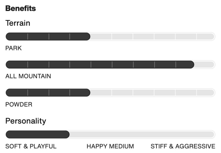The height and width of the screenshot is (153, 221).
Task: Click the last segment of the Powder bar
Action: pos(206,93)
